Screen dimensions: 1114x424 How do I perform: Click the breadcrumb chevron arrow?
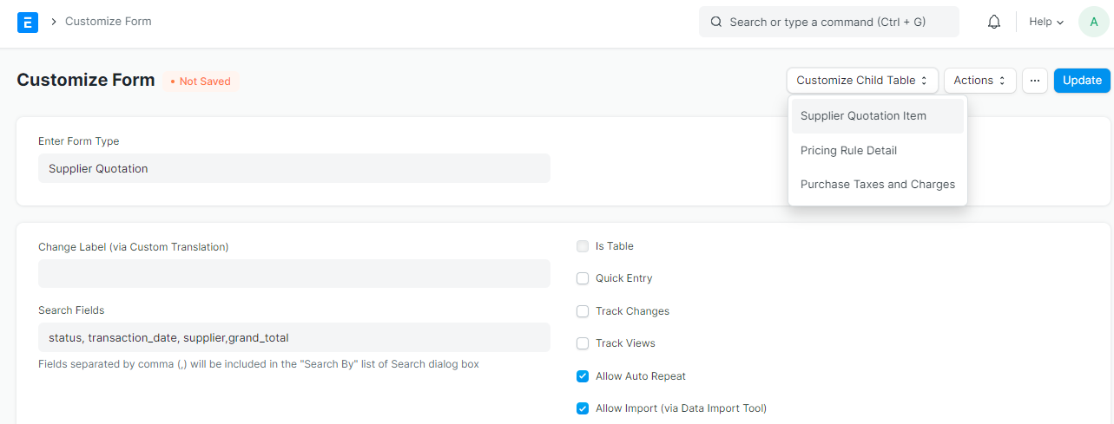[x=54, y=22]
